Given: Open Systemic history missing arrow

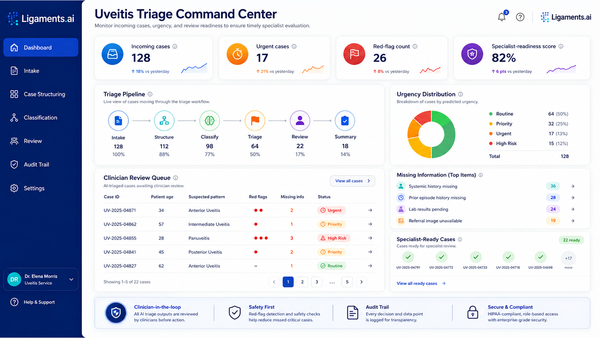Looking at the screenshot, I should click(573, 186).
